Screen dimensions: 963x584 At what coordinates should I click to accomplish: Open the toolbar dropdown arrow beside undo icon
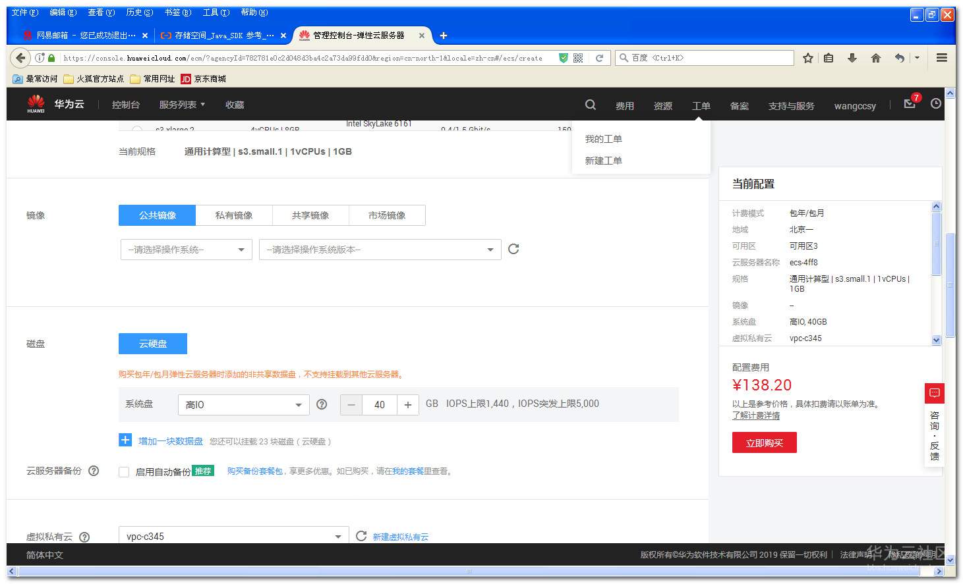[x=917, y=58]
